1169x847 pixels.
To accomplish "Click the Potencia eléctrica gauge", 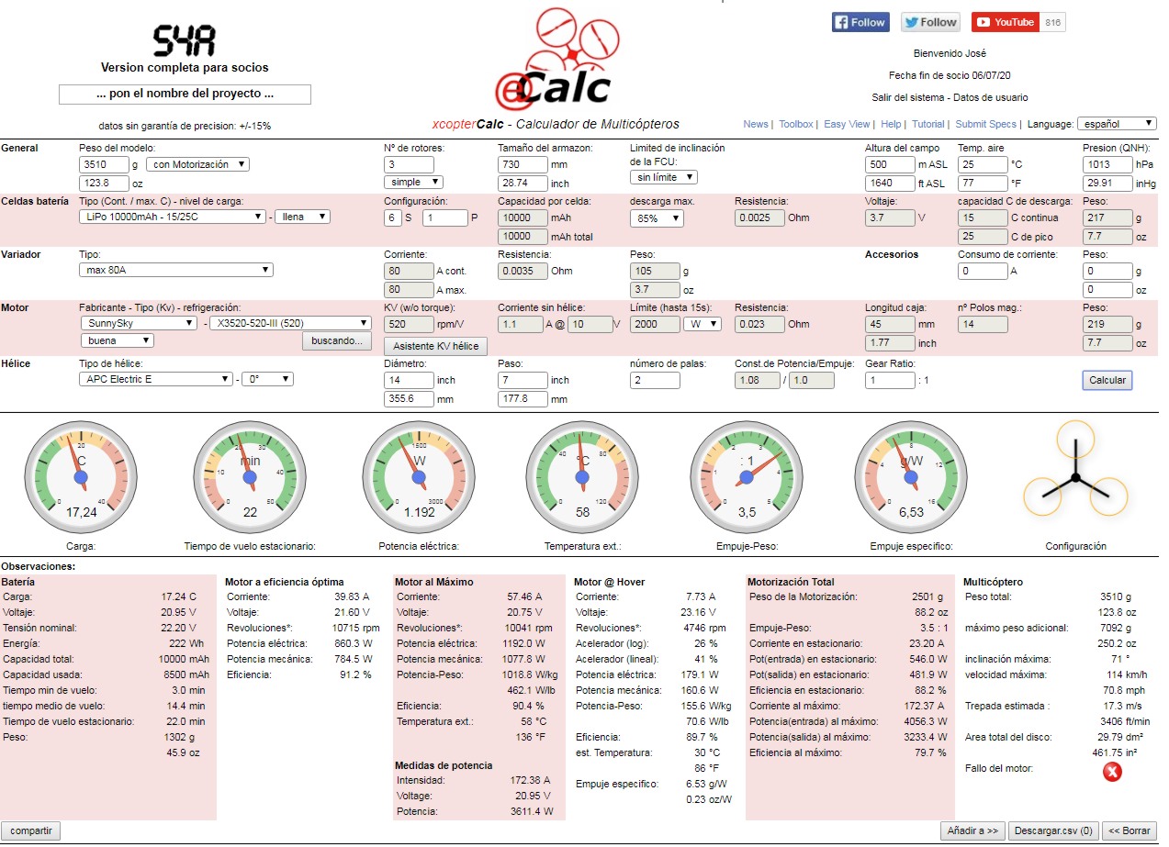I will click(419, 477).
